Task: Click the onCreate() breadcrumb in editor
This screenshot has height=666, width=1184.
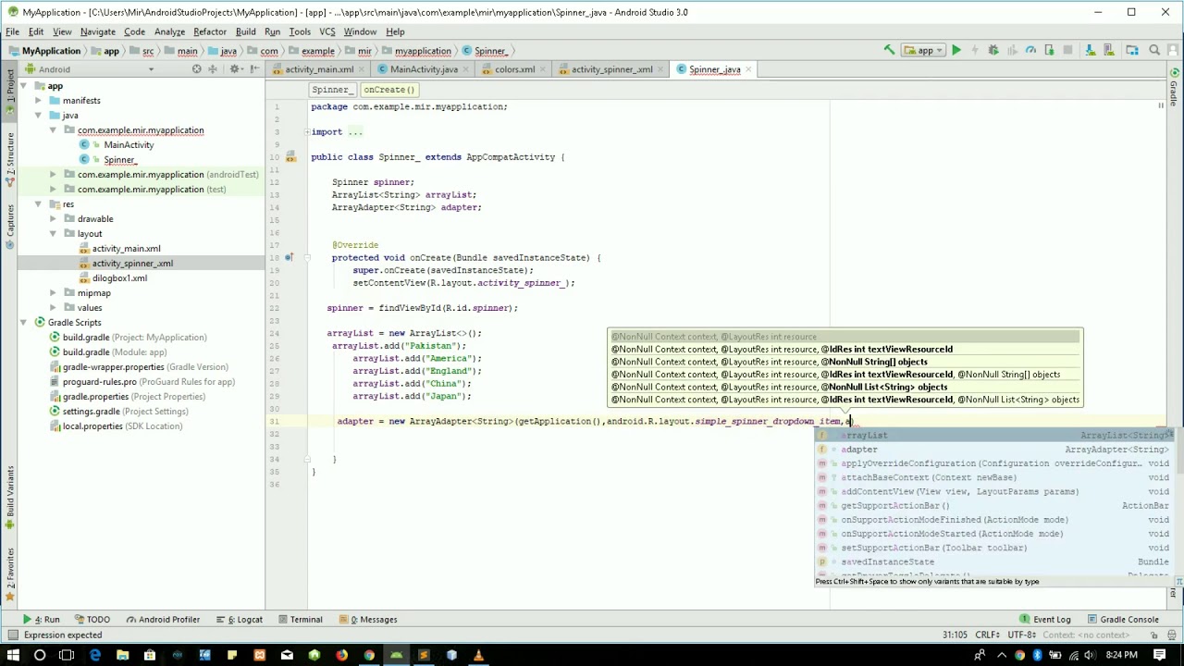Action: (388, 90)
